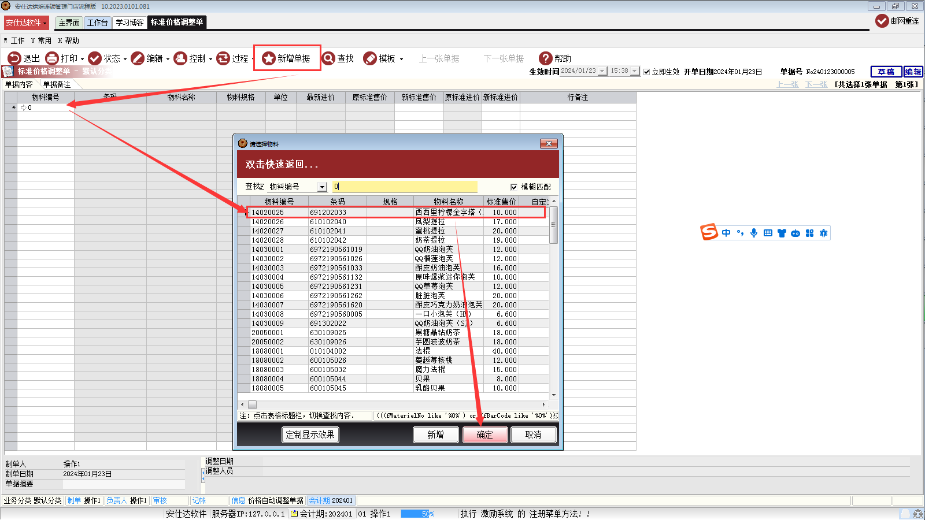Toggle the 模糊匹配 fuzzy match checkbox
This screenshot has height=520, width=925.
pyautogui.click(x=514, y=187)
